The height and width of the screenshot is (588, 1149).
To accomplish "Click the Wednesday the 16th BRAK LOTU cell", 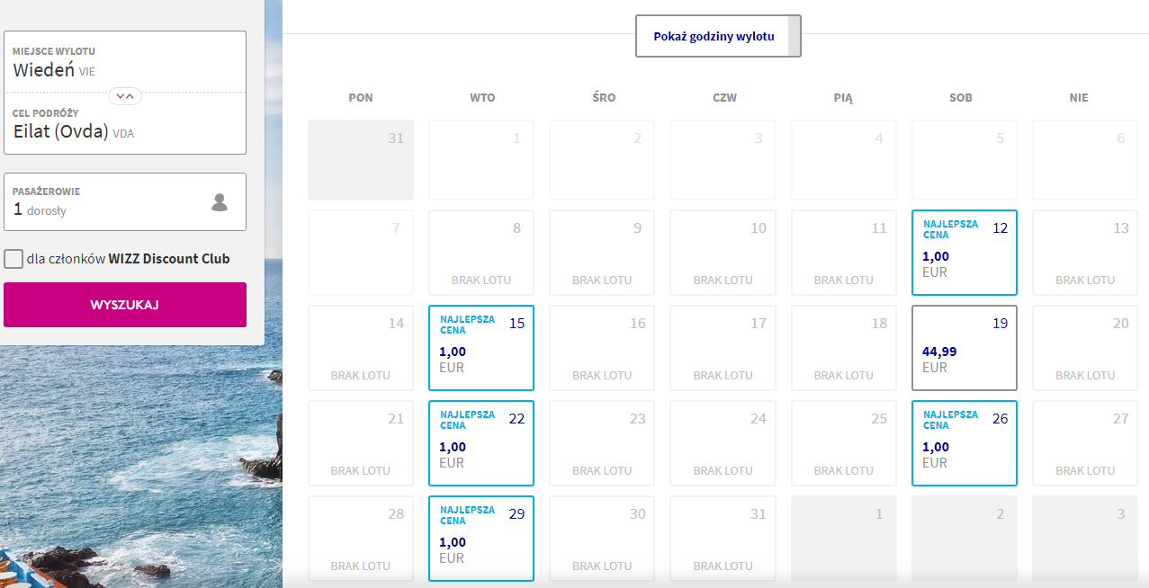I will pos(602,348).
